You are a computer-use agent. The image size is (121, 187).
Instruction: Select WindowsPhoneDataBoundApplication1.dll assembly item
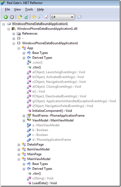pyautogui.click(x=47, y=29)
